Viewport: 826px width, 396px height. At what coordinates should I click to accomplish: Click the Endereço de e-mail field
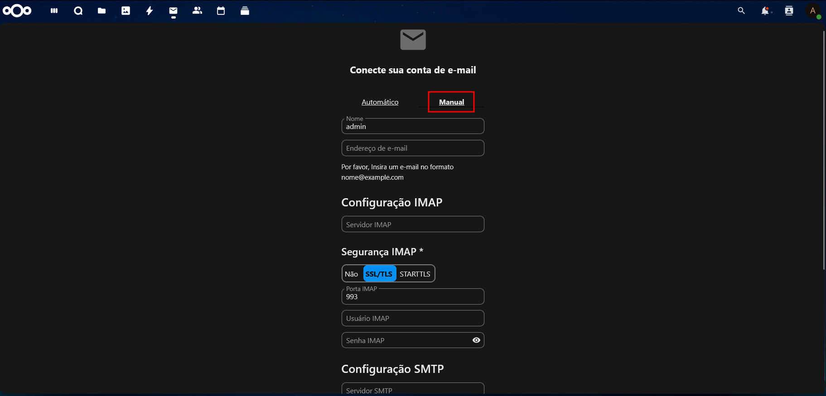point(413,148)
